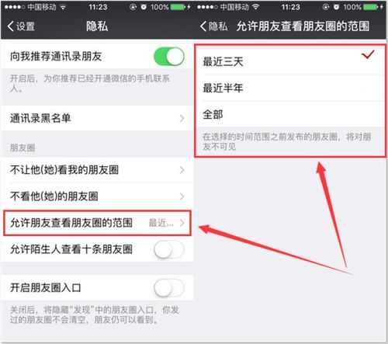This screenshot has width=388, height=344.
Task: Tap the signal strength dots in the left status bar
Action: 15,7
